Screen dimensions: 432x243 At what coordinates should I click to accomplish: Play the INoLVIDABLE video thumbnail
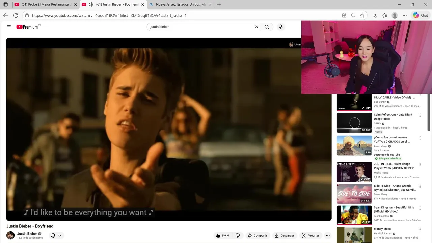pyautogui.click(x=354, y=102)
